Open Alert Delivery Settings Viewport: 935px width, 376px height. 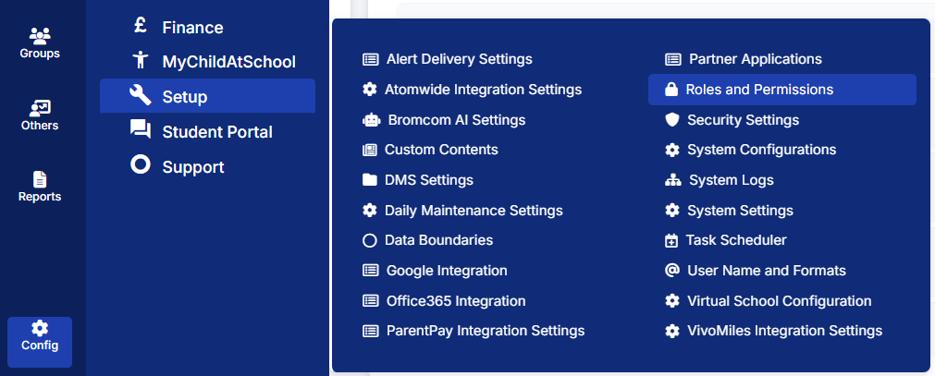coord(459,59)
